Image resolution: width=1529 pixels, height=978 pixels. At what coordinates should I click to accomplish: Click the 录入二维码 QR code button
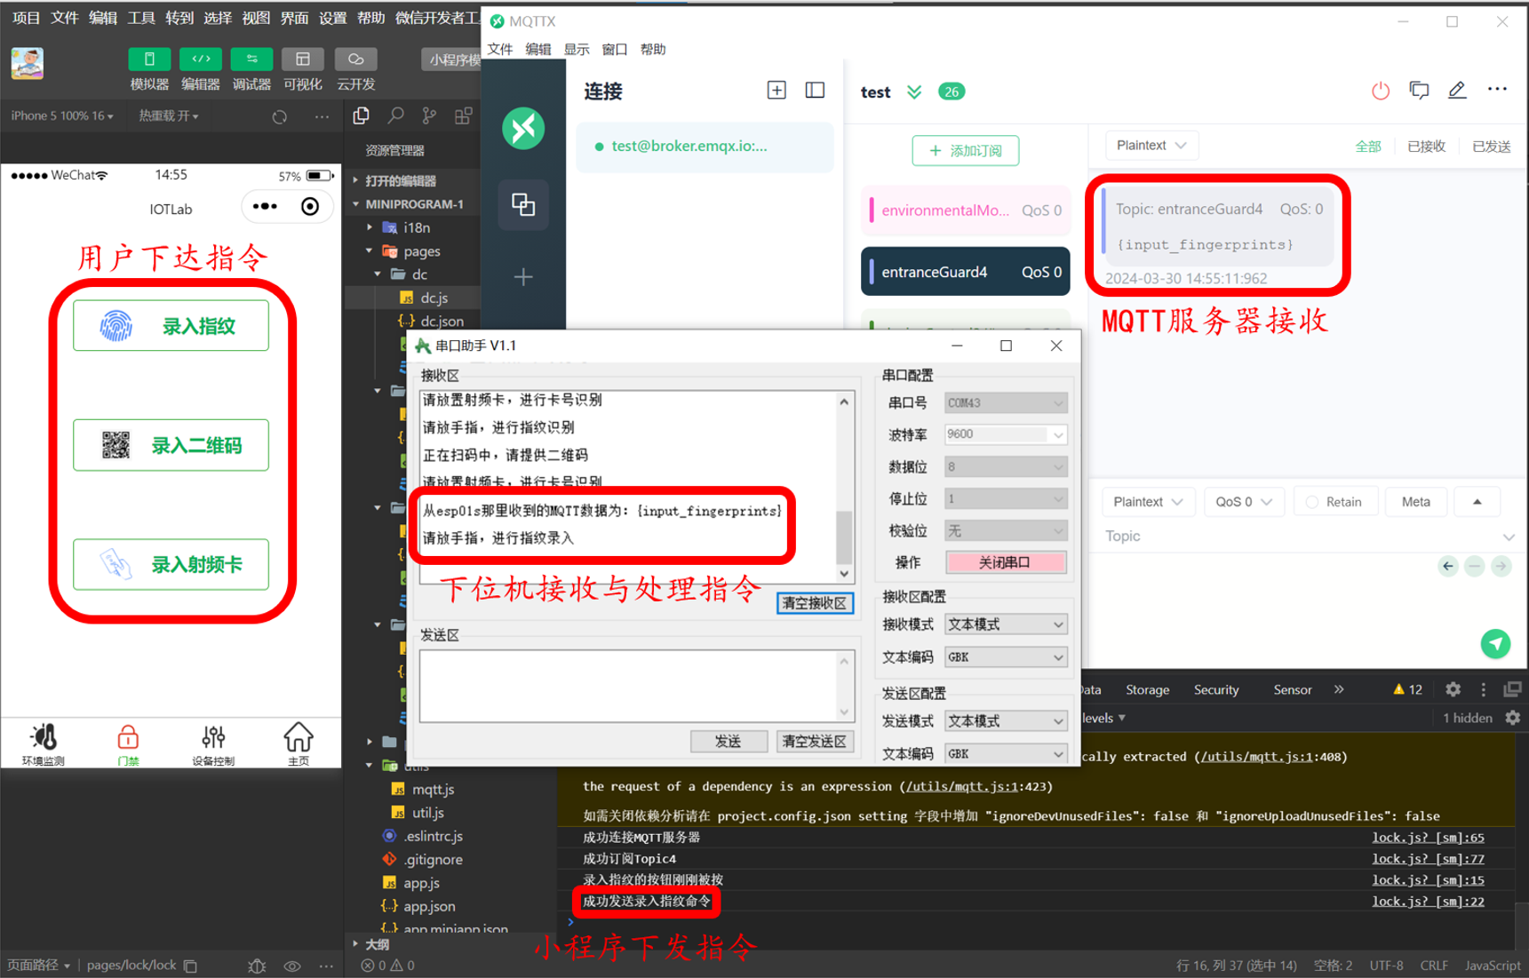(171, 445)
